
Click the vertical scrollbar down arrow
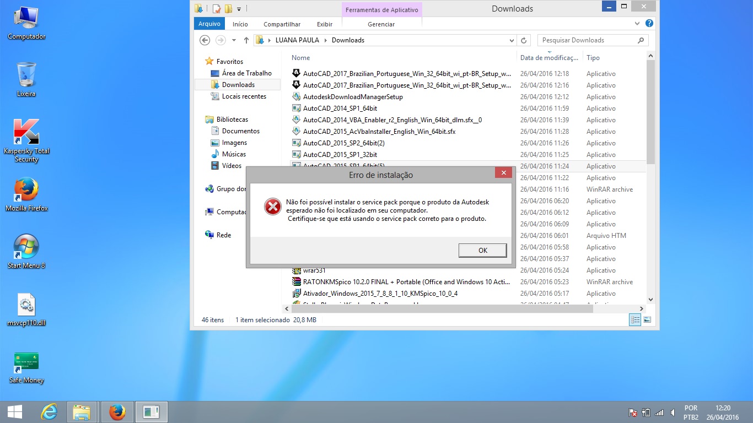pos(650,300)
